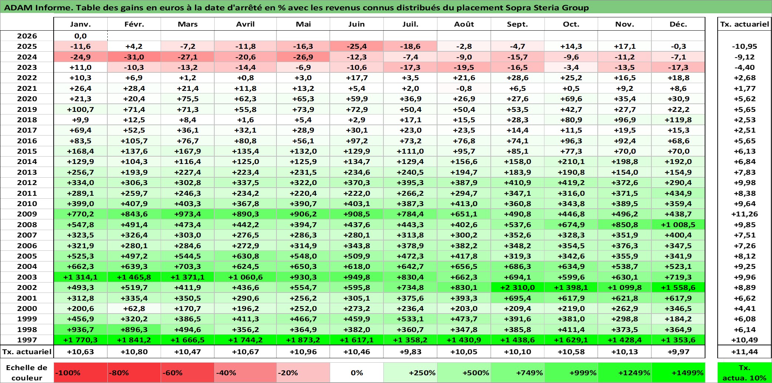Click the Tx. actuariel bottom row label

click(x=27, y=352)
